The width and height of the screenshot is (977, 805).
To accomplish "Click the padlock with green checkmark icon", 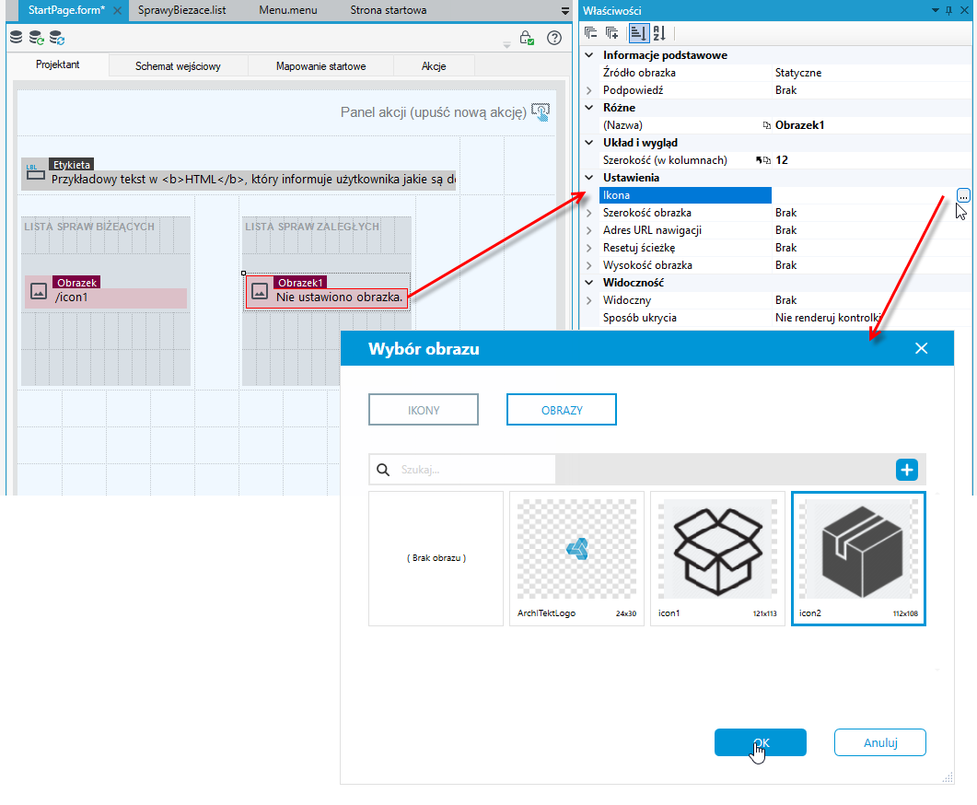I will click(x=527, y=38).
